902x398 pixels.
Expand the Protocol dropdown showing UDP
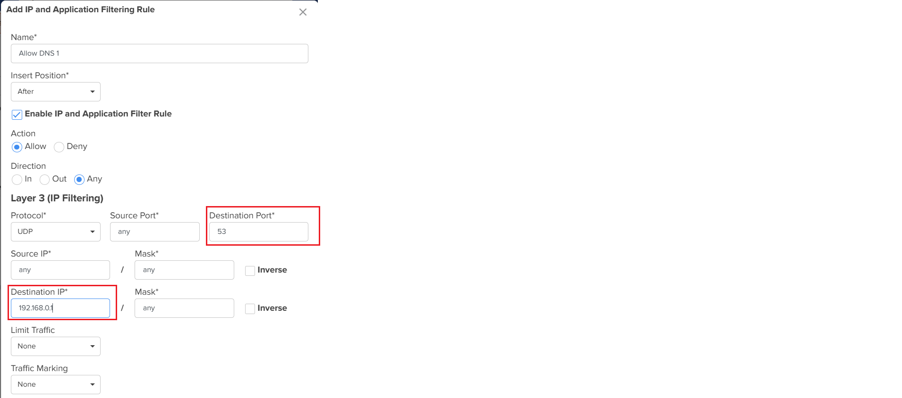(56, 232)
